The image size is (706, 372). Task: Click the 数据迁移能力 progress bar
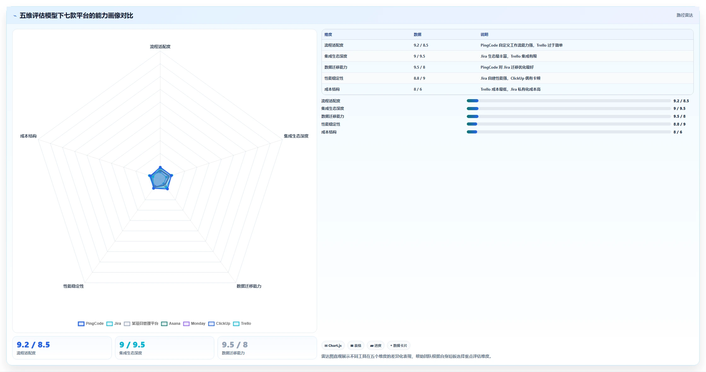[569, 116]
